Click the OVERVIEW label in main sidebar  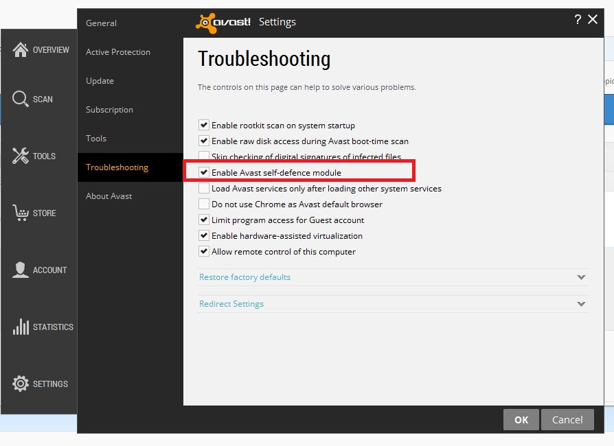pyautogui.click(x=51, y=49)
